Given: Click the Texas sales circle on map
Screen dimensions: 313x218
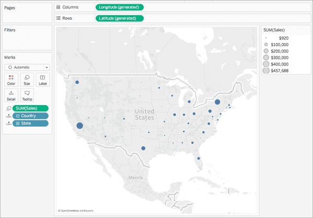Looking at the screenshot, I should [x=143, y=148].
